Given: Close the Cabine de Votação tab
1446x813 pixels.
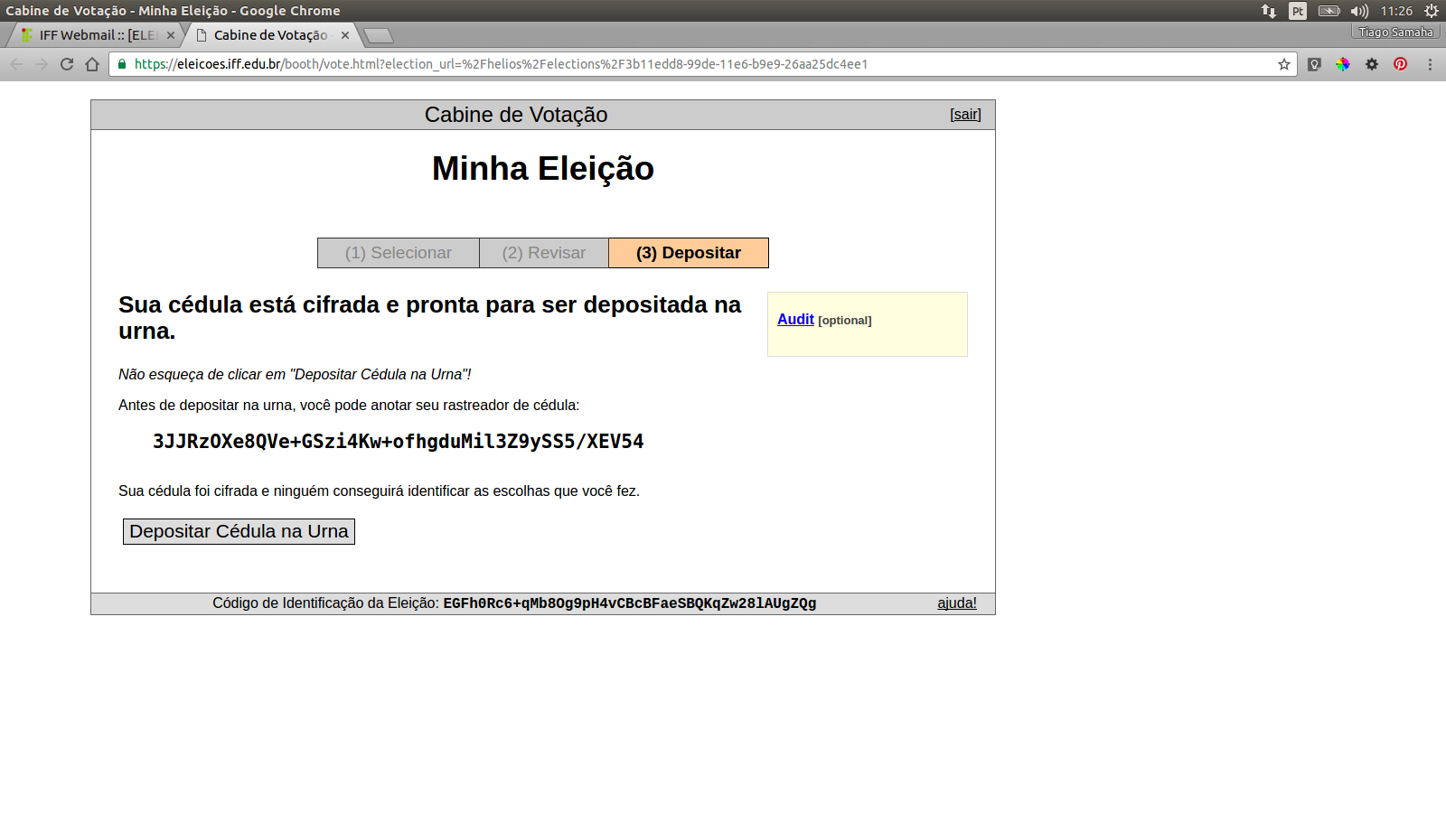Looking at the screenshot, I should point(345,35).
